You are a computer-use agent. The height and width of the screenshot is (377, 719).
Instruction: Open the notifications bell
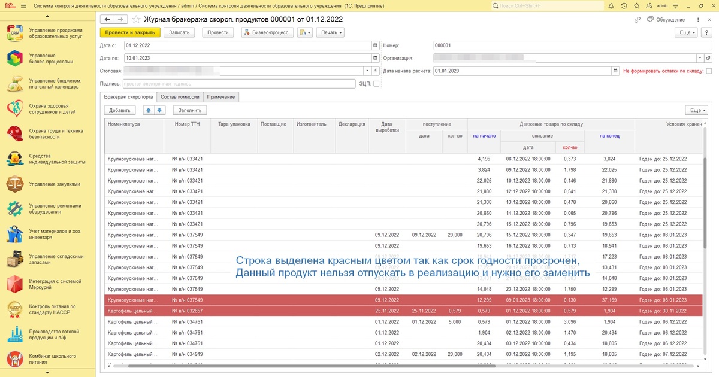[x=612, y=5]
